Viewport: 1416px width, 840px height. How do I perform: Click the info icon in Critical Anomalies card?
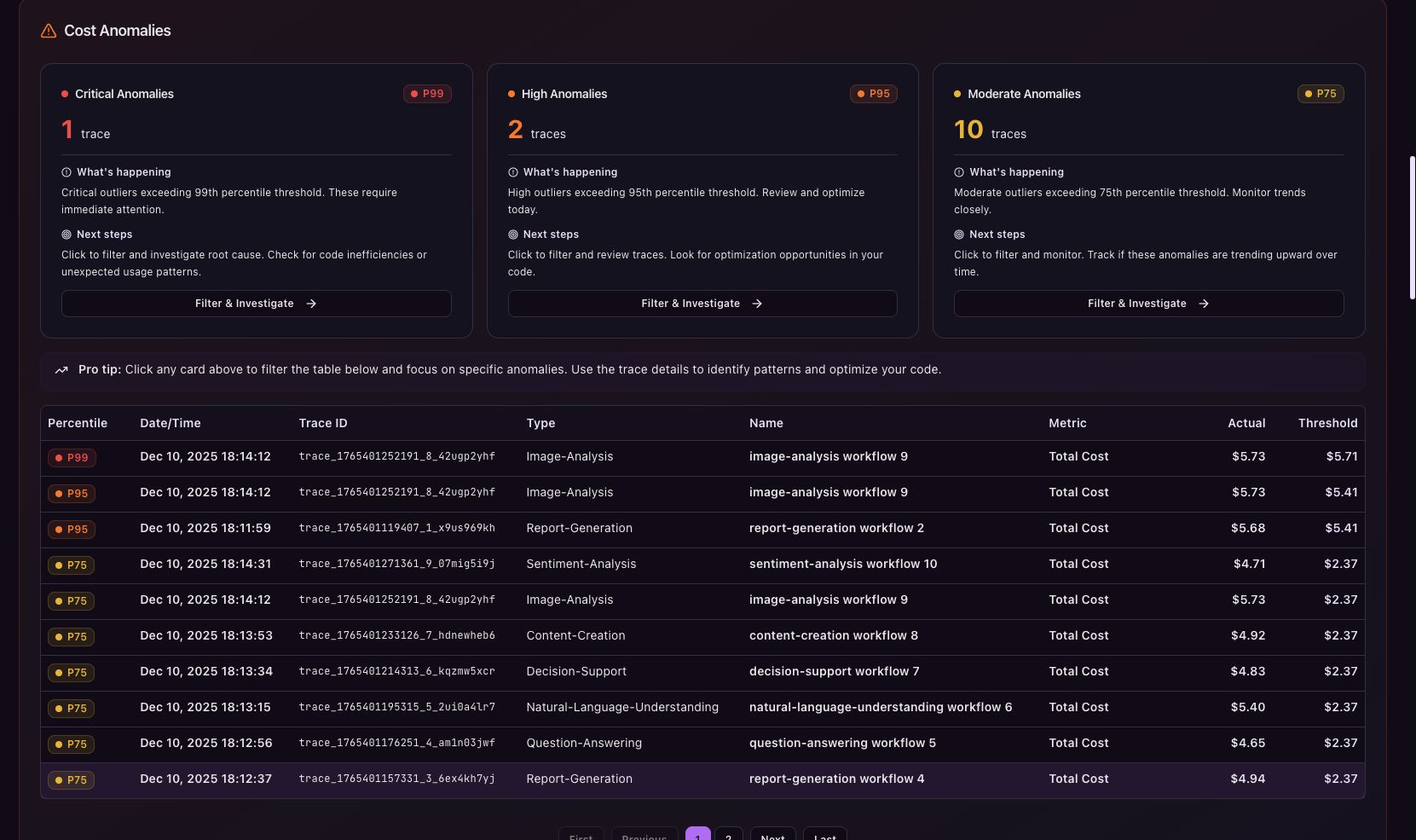(66, 172)
